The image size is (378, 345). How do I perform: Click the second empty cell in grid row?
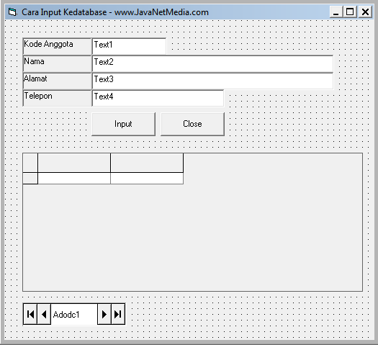(147, 179)
